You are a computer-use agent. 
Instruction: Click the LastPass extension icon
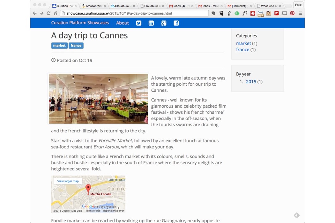[x=253, y=13]
